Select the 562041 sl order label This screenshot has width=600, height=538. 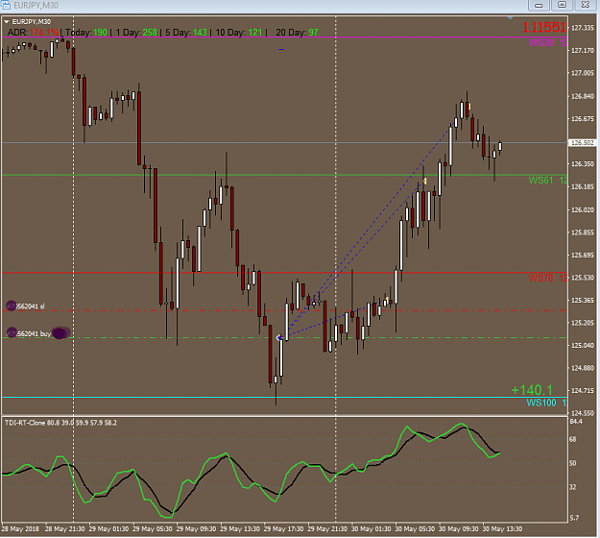[x=32, y=306]
